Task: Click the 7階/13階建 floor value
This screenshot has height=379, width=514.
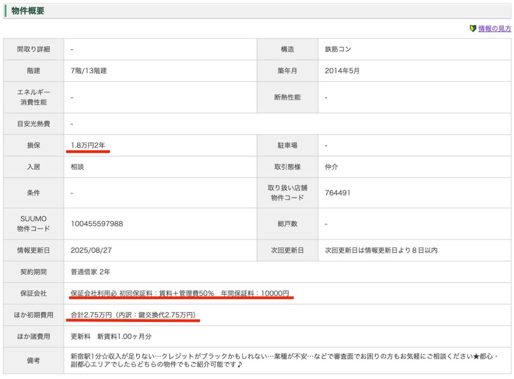Action: point(89,71)
